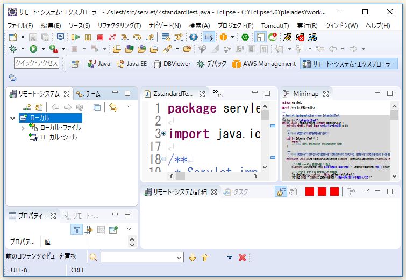406x280 pixels.
Task: Click Collapse All in Remote Systems view
Action: [97, 107]
